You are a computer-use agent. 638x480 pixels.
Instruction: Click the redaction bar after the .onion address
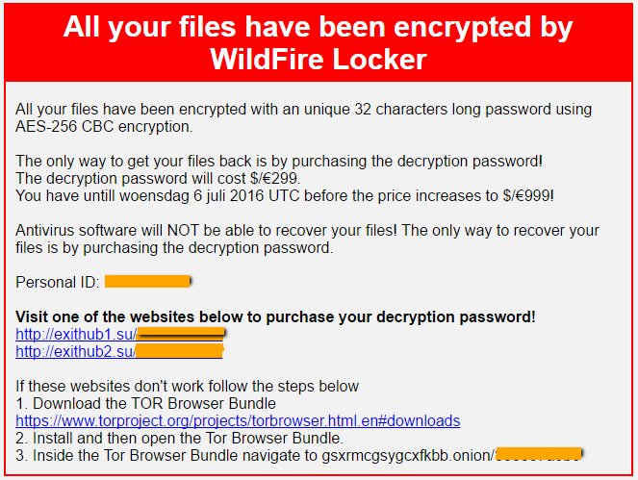(539, 454)
